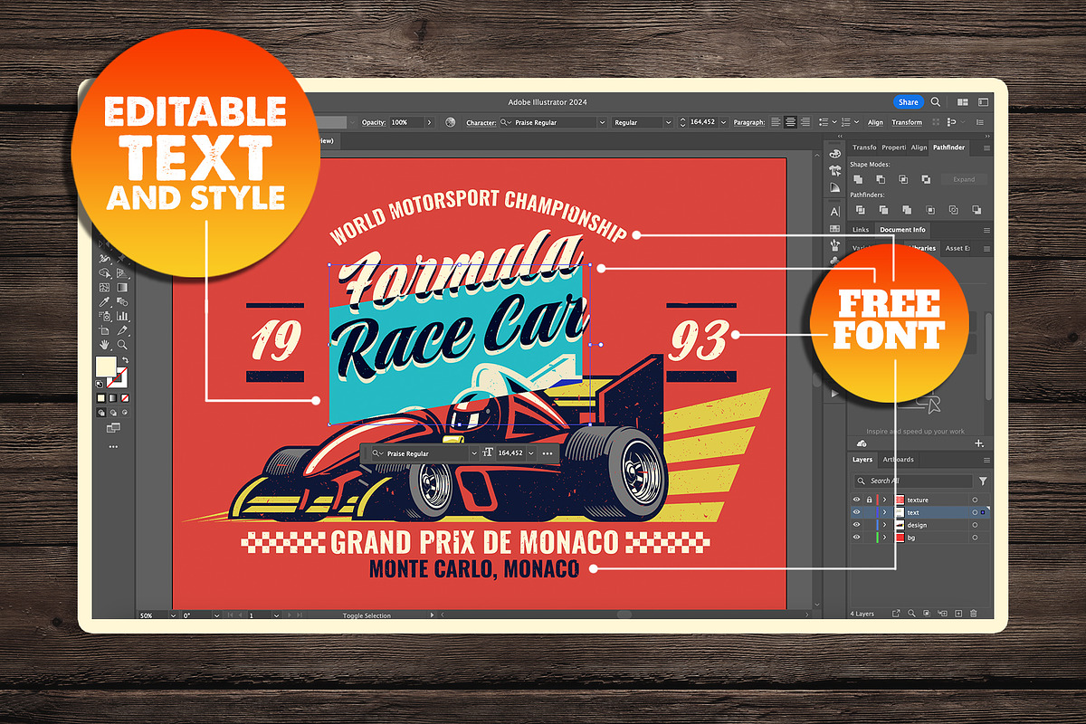Swap fill and stroke arrows
The width and height of the screenshot is (1086, 724).
[126, 360]
